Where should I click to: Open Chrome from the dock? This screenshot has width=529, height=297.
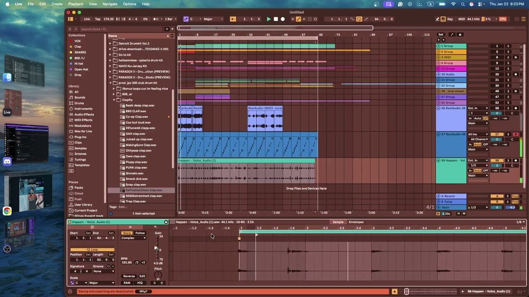(7, 211)
